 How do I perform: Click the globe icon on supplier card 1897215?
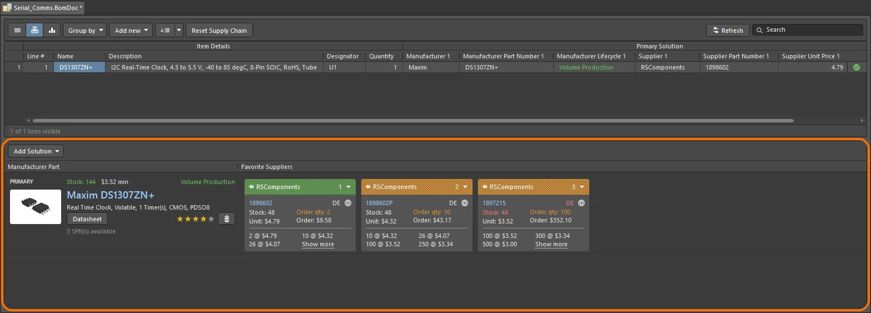[x=581, y=203]
